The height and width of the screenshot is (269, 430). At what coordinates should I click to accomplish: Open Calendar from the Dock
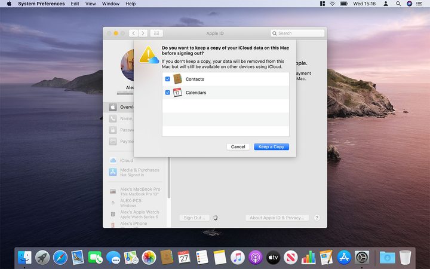pyautogui.click(x=184, y=257)
